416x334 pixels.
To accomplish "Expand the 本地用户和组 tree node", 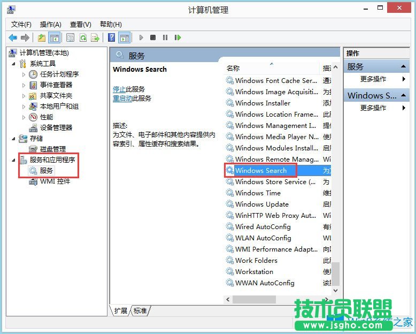I will pos(24,107).
